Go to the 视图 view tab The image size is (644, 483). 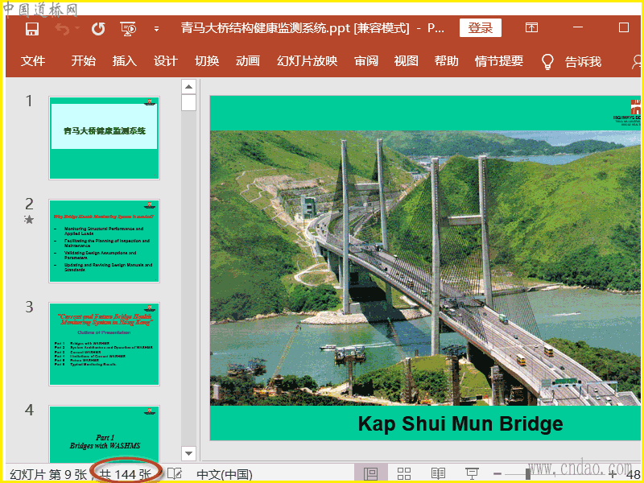407,61
